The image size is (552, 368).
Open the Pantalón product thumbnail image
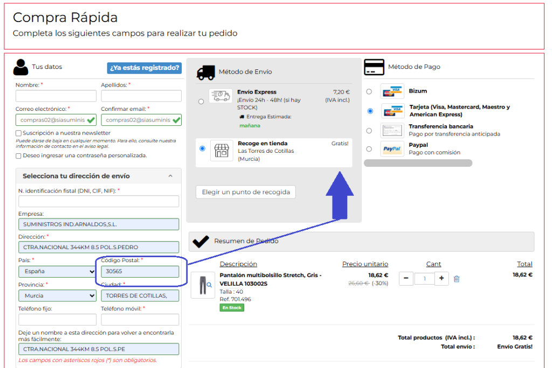click(203, 285)
